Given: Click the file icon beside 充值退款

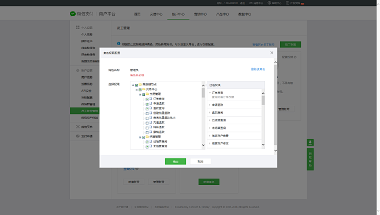Looking at the screenshot, I should click(x=151, y=123).
